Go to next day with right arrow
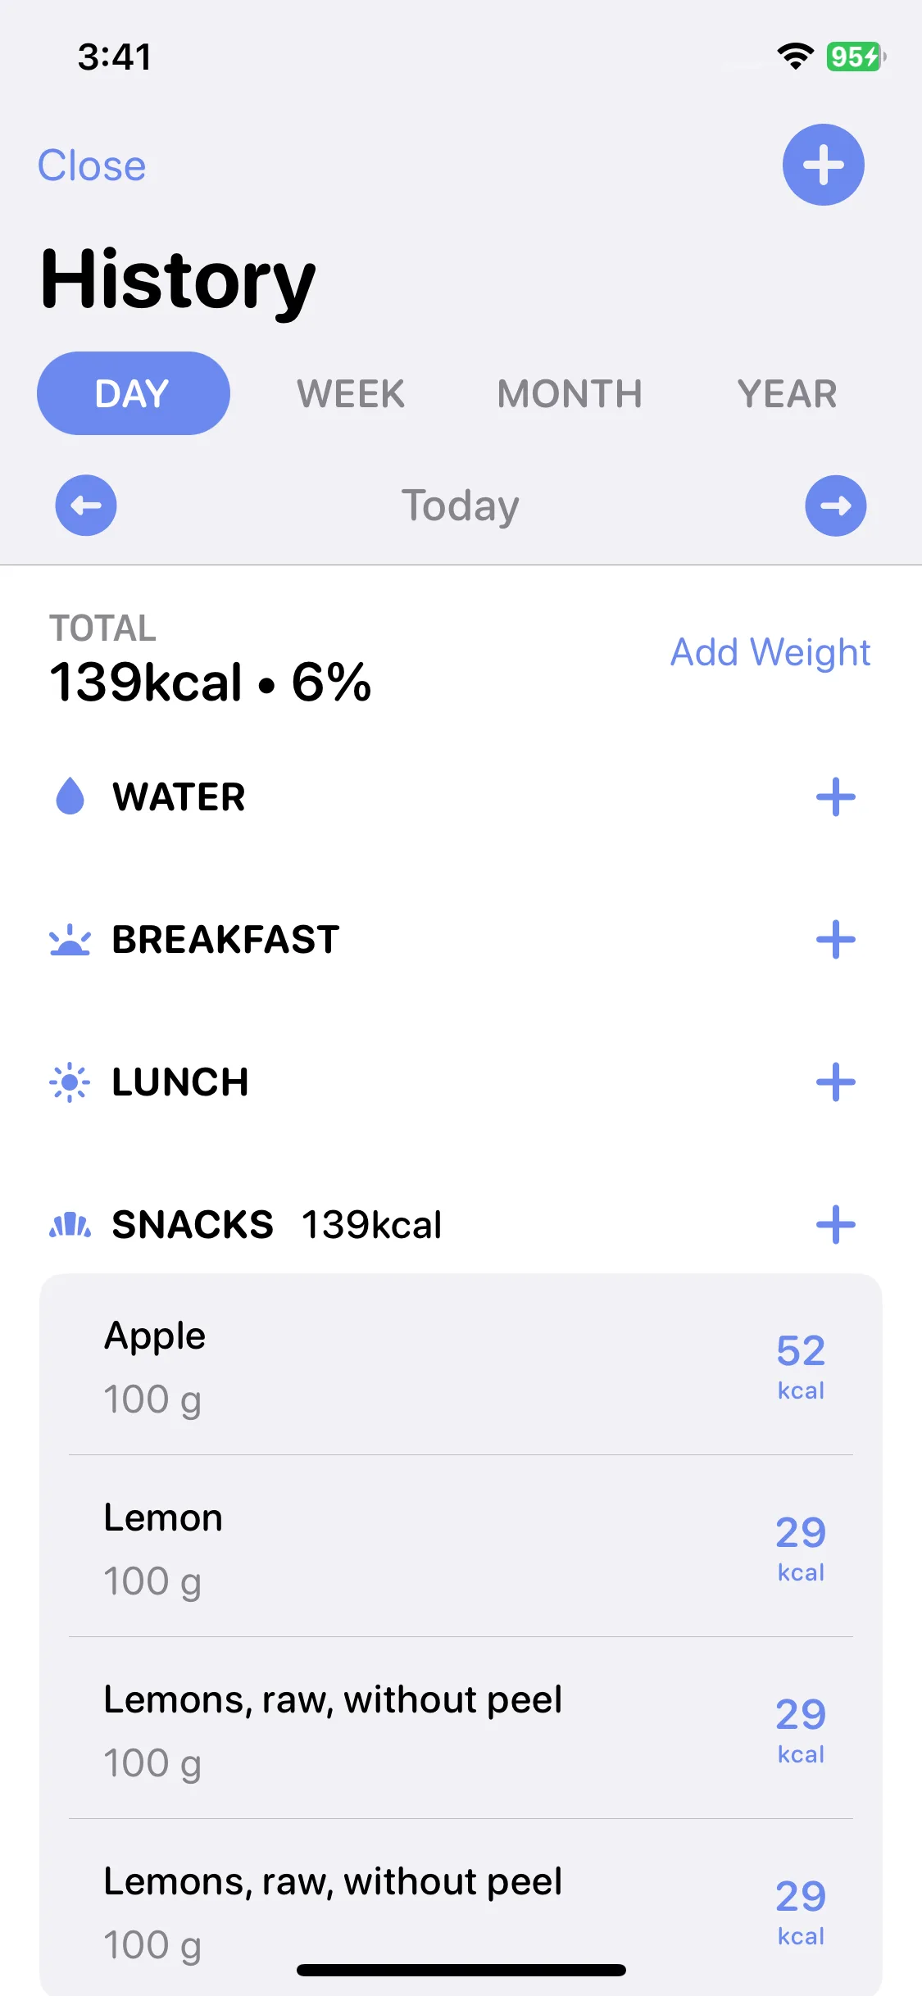Screen dimensions: 922x1996 pos(836,506)
